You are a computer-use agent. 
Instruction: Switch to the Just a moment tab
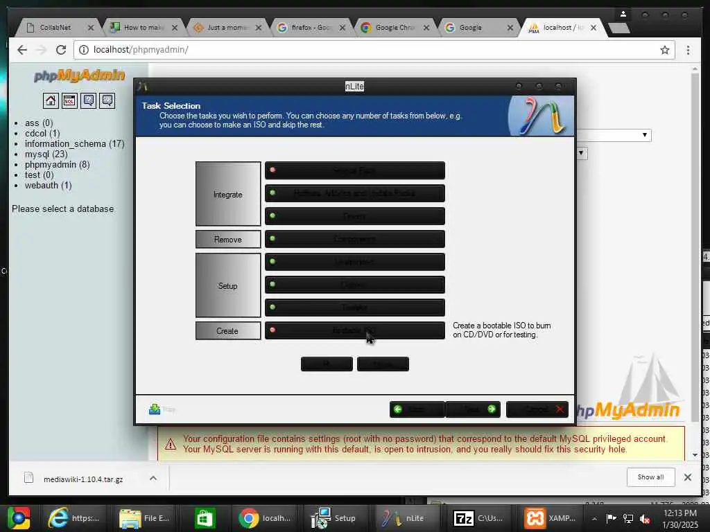[x=227, y=28]
